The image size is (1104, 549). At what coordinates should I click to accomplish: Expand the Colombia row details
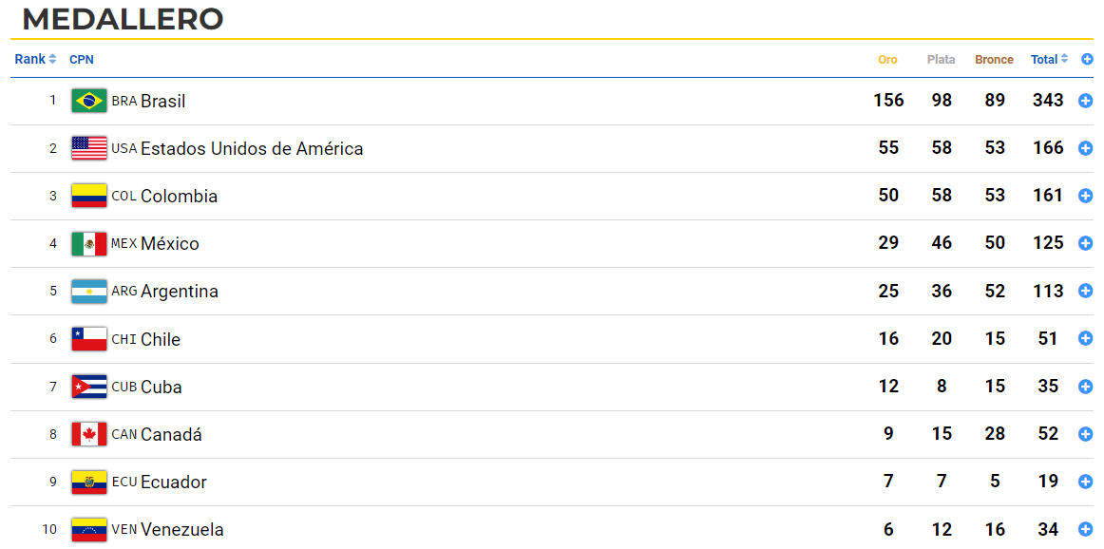(1085, 197)
